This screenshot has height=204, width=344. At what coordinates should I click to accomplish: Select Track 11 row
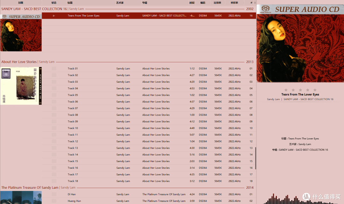click(x=149, y=135)
